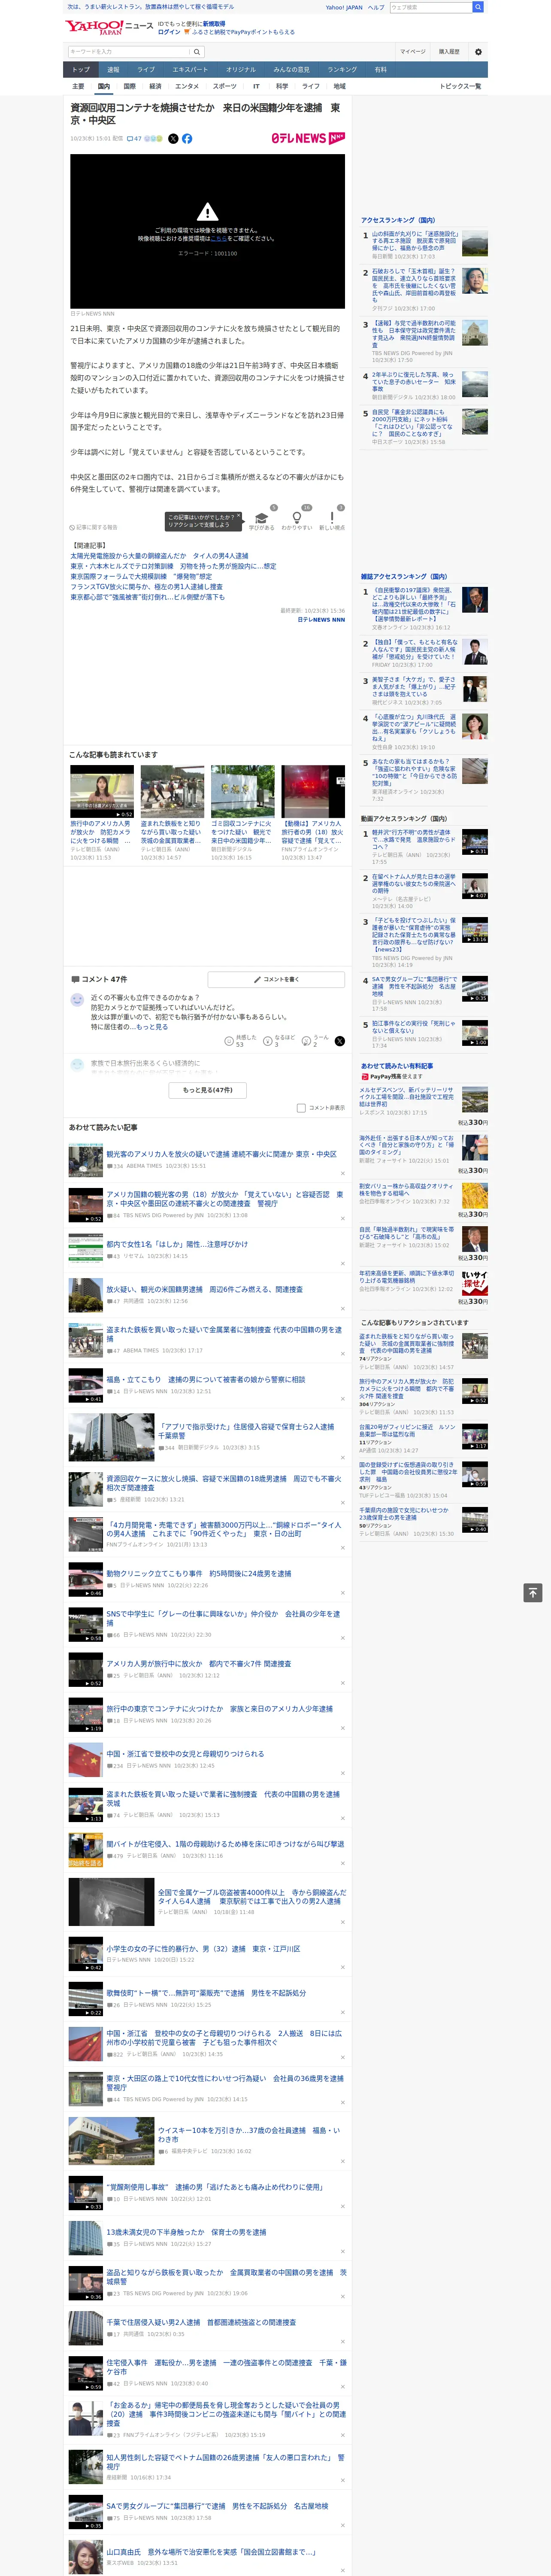
Task: Click the ログイン link
Action: pyautogui.click(x=169, y=32)
